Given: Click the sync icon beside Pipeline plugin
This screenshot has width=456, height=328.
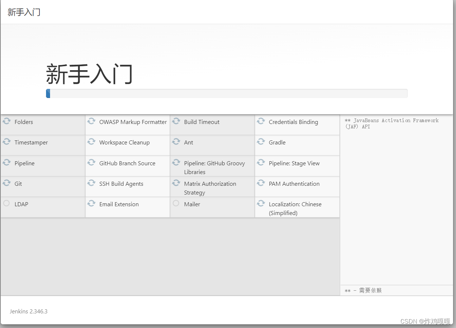Looking at the screenshot, I should [7, 162].
